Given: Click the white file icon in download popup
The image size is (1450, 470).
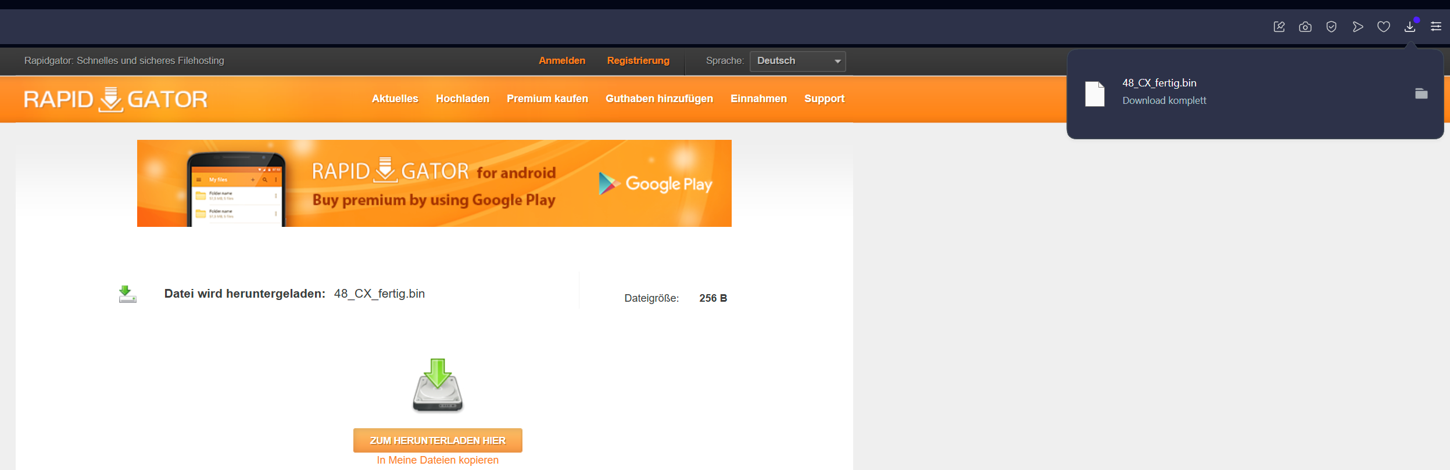Looking at the screenshot, I should (1095, 93).
